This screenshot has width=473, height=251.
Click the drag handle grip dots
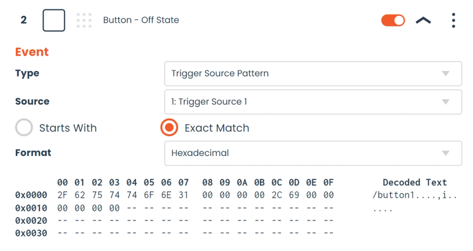tap(84, 20)
